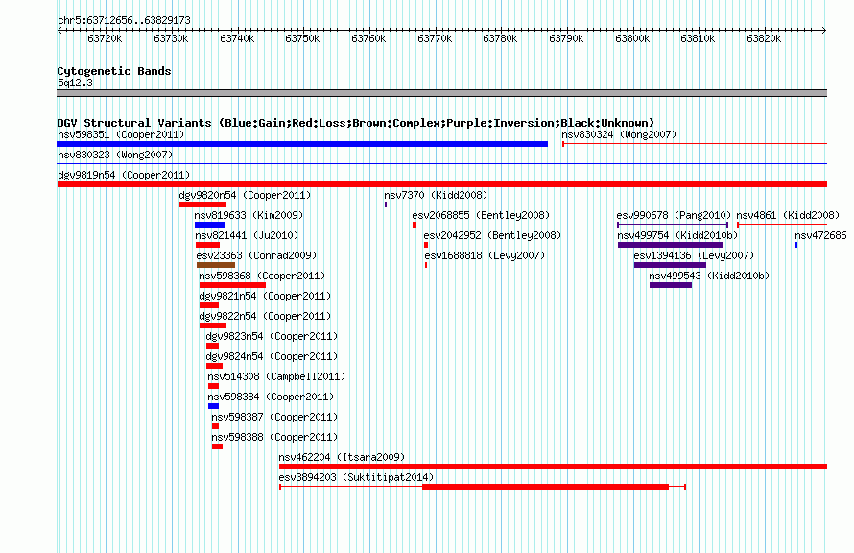Select nsv462204 (Itsara2009) label

(x=342, y=457)
